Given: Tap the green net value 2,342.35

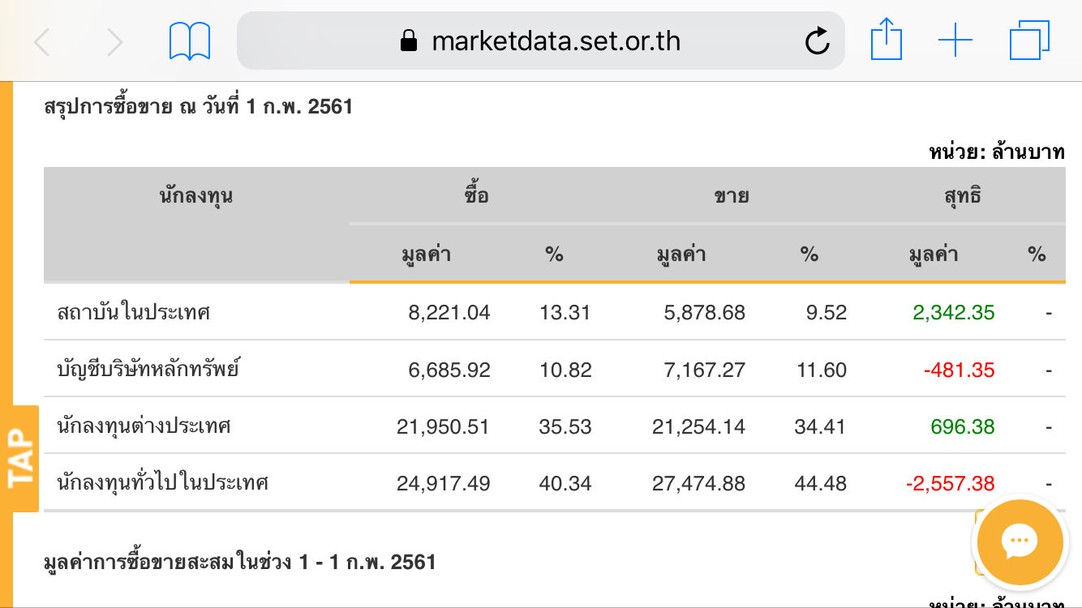Looking at the screenshot, I should pyautogui.click(x=954, y=313).
